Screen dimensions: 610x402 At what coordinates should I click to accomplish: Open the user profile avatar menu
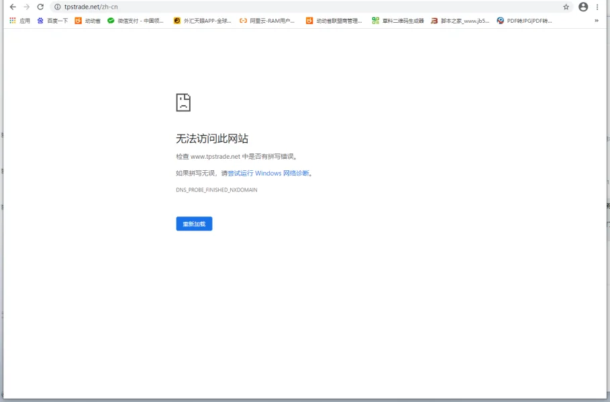point(583,7)
